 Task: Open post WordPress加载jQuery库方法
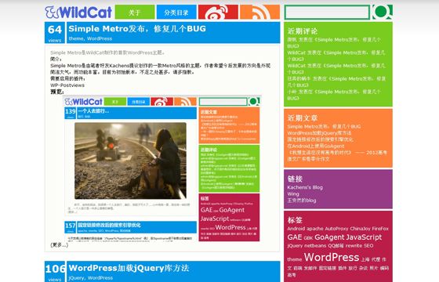[x=129, y=268]
